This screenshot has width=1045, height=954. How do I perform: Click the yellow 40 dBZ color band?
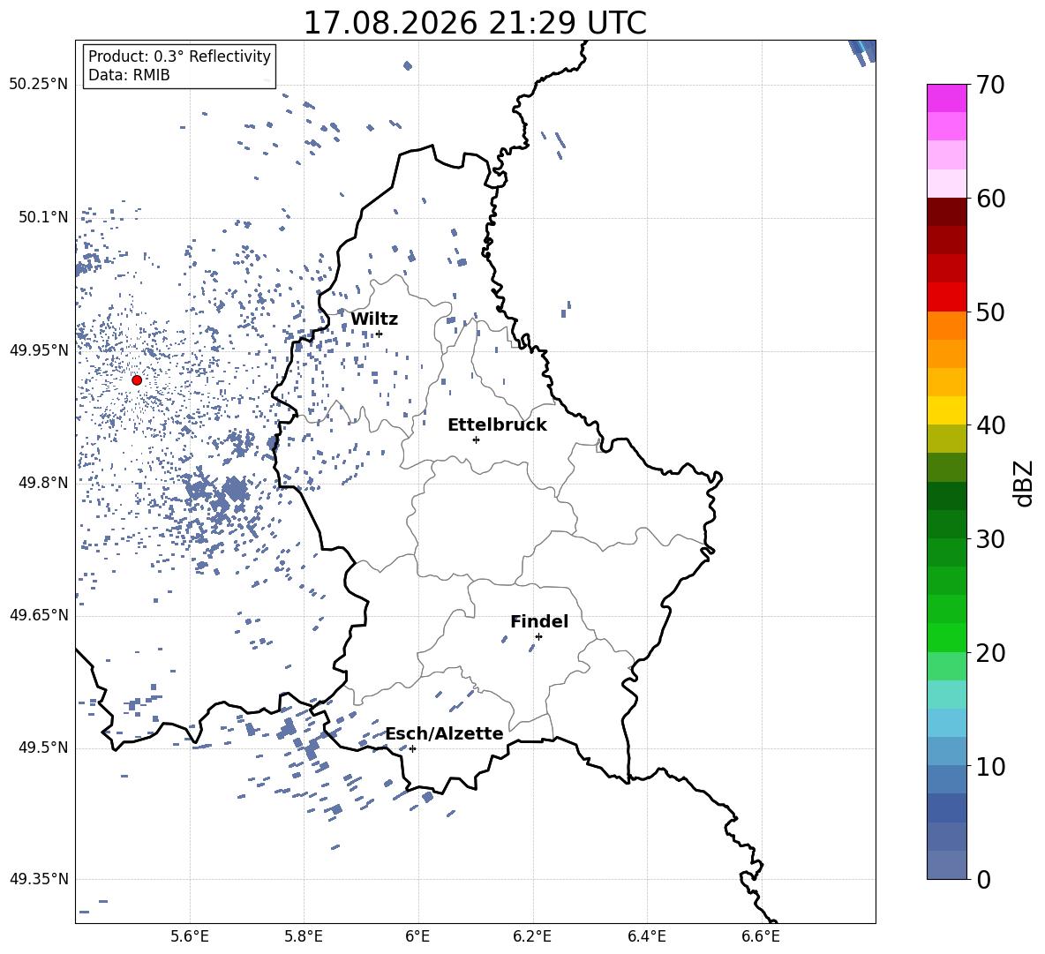point(946,410)
